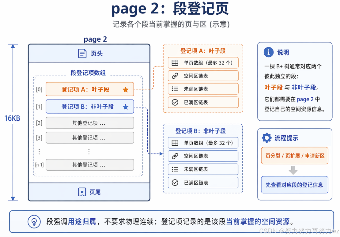Click grid icon in 登记项 B 单页数组 row
Screen dimensions: 340x237
pos(175,143)
